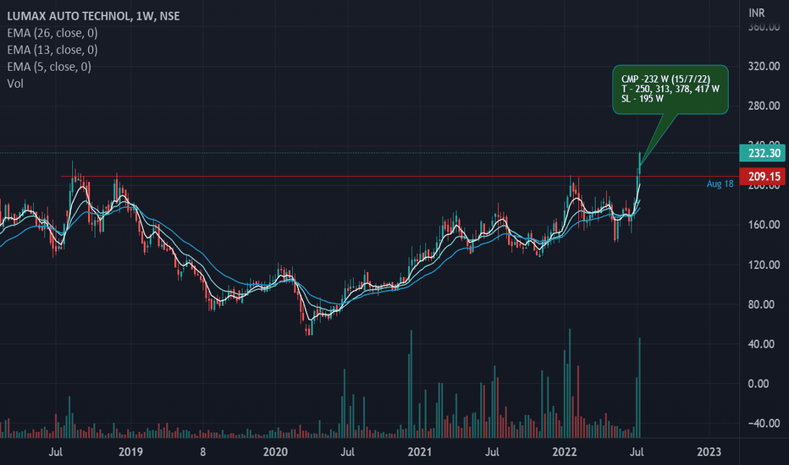Image resolution: width=789 pixels, height=465 pixels.
Task: Click the 280.00 price axis label
Action: pyautogui.click(x=764, y=106)
